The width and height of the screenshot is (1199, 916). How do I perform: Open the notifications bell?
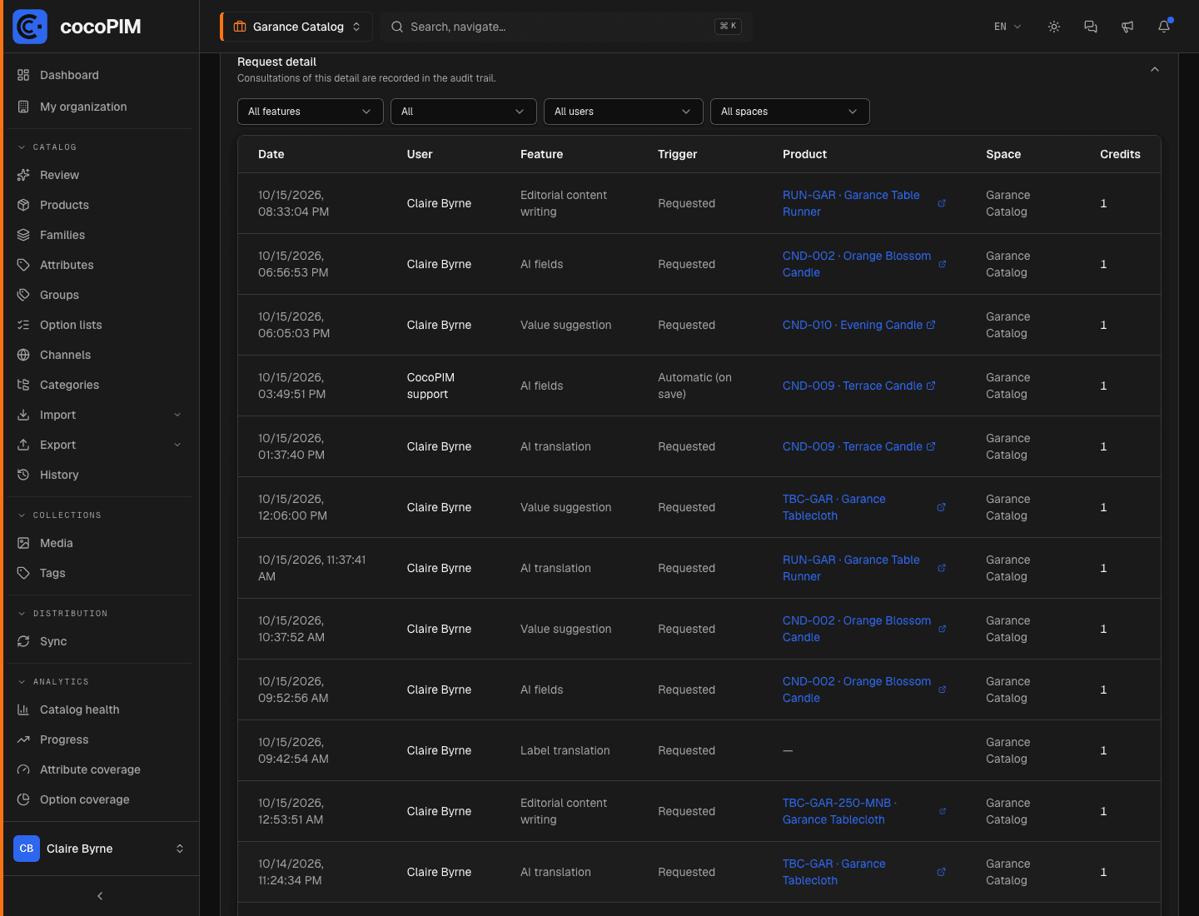1164,27
